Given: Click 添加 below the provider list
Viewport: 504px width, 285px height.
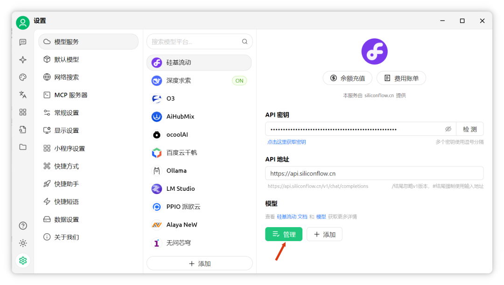Looking at the screenshot, I should [200, 264].
